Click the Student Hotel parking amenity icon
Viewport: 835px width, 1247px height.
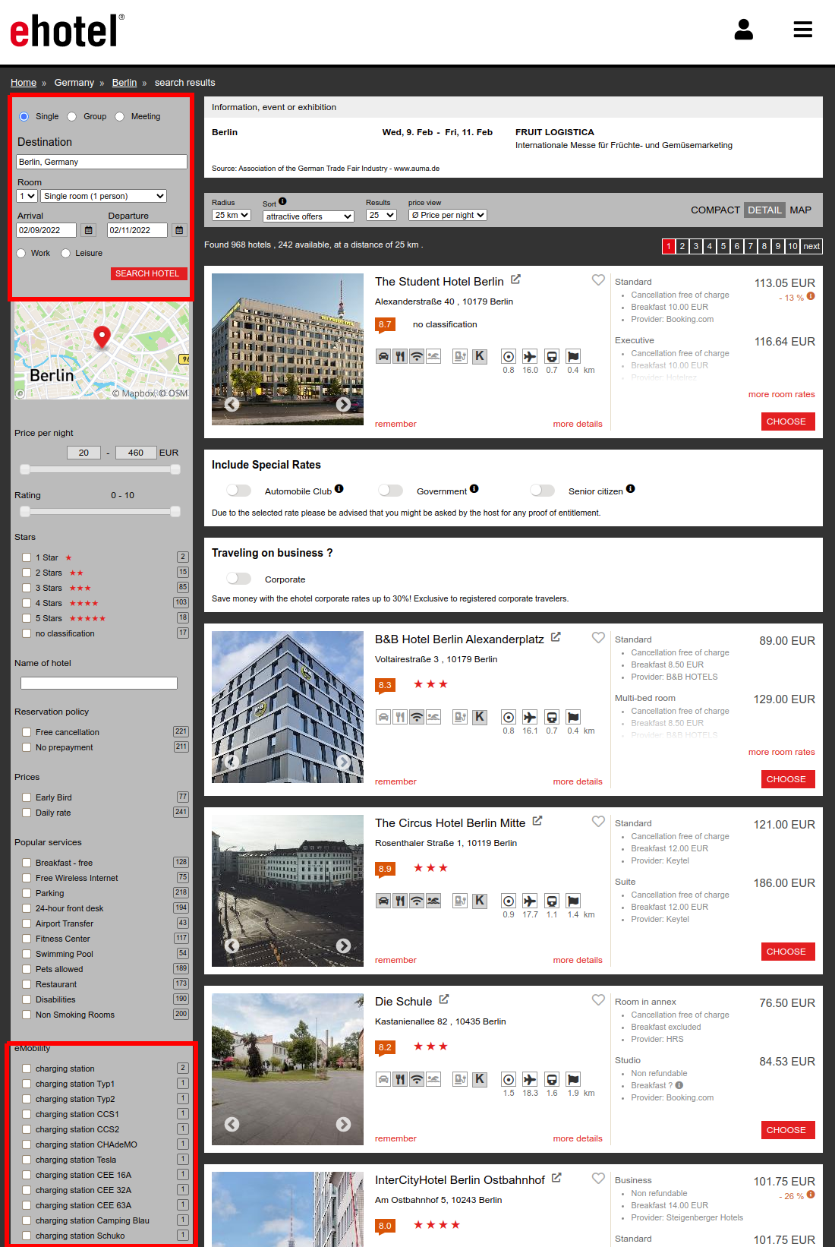tap(383, 356)
